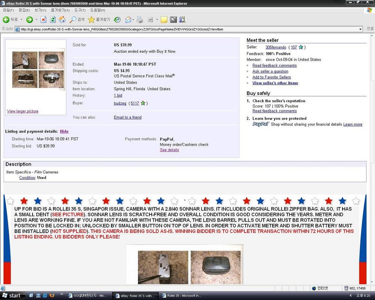Open the Help menu (도움말)
This screenshot has width=375, height=300.
pyautogui.click(x=97, y=10)
